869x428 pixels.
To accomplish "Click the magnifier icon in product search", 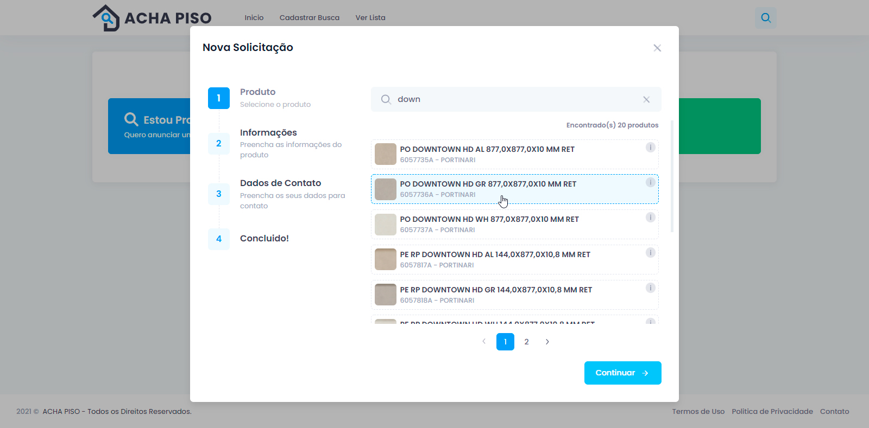I will [x=386, y=99].
